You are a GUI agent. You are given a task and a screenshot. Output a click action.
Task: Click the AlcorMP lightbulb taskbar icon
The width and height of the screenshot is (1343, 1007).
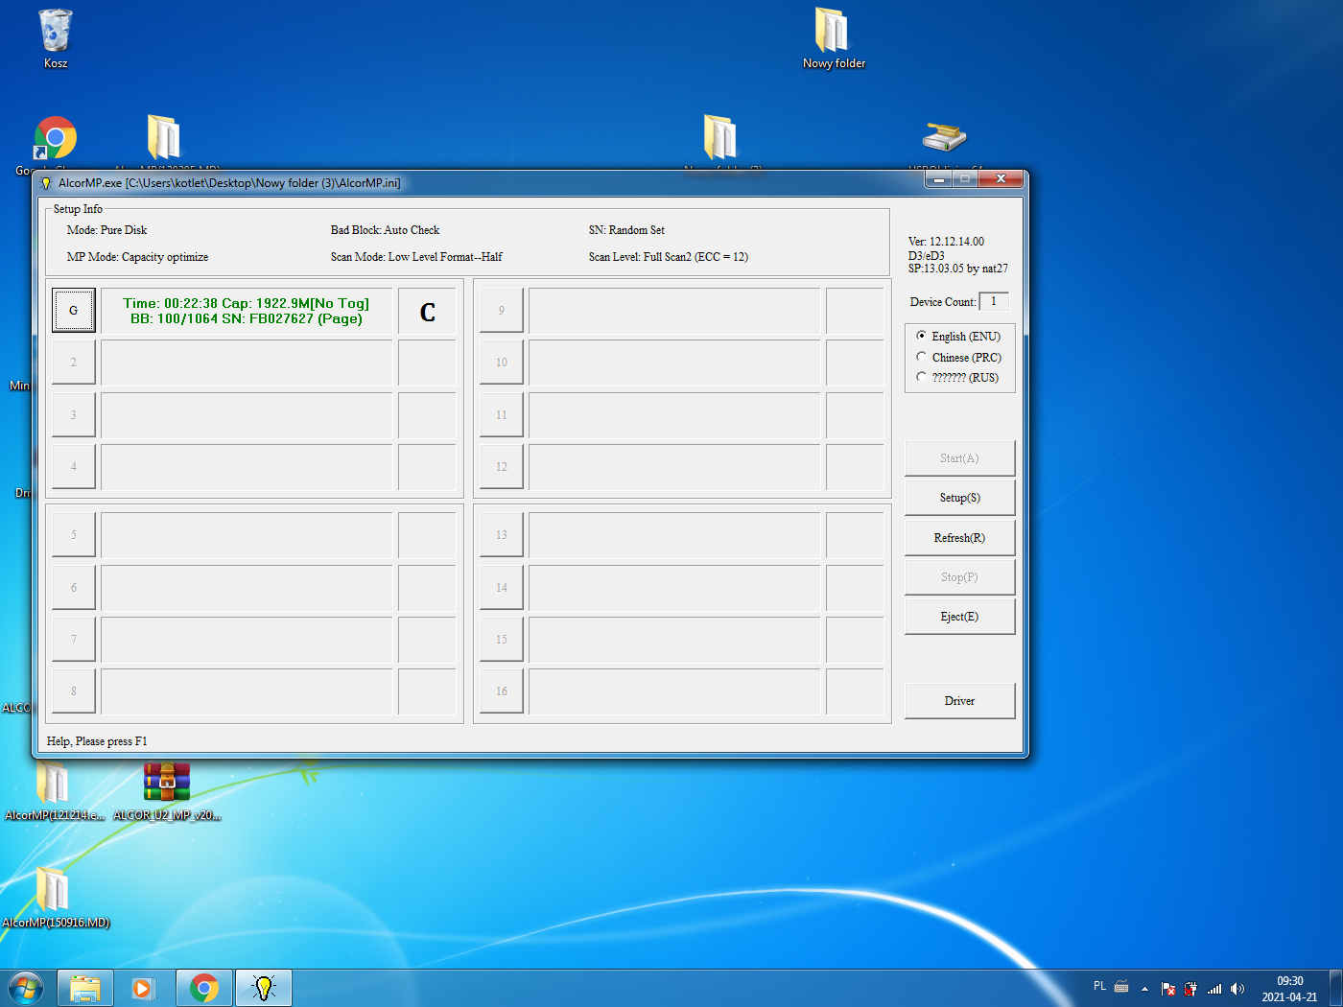(x=263, y=988)
